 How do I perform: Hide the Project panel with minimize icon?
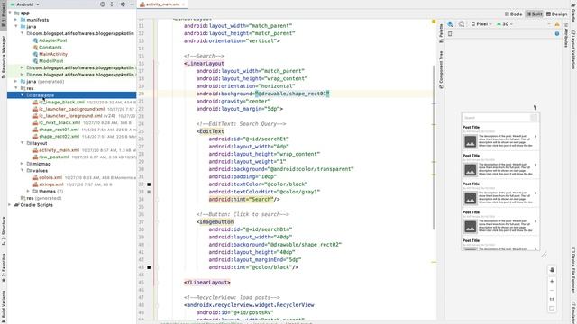tap(132, 4)
